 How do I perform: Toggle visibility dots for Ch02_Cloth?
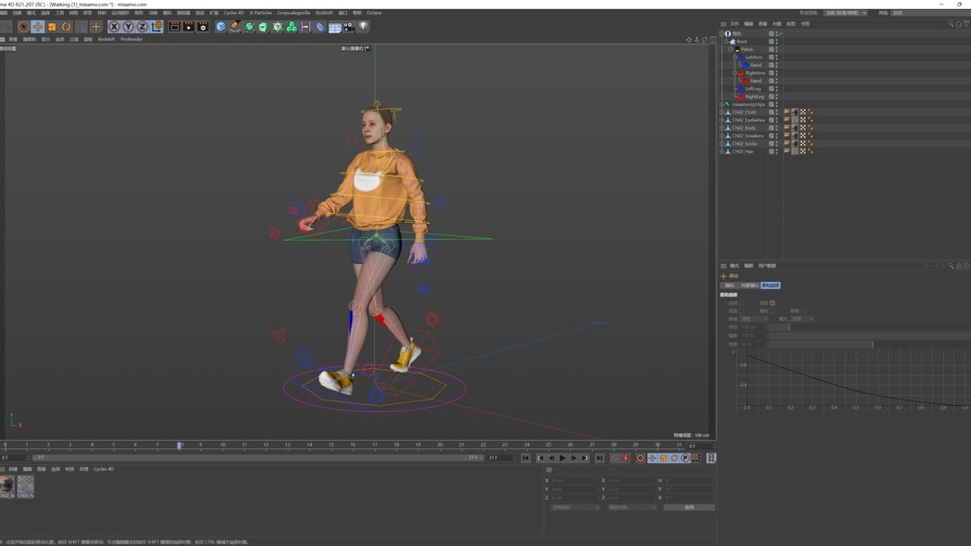[x=777, y=112]
